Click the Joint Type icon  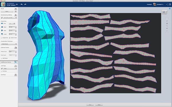(x=15, y=66)
